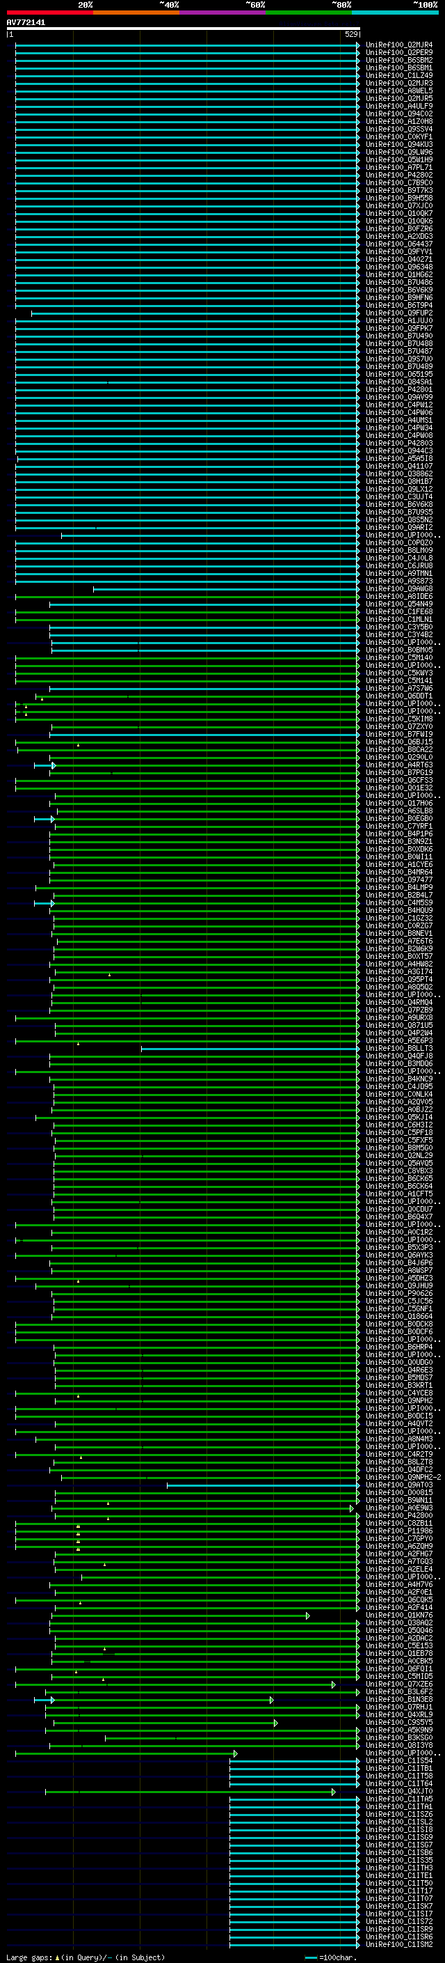
Task: Select the UniRef100_C1MLN1 label
Action: pyautogui.click(x=399, y=620)
